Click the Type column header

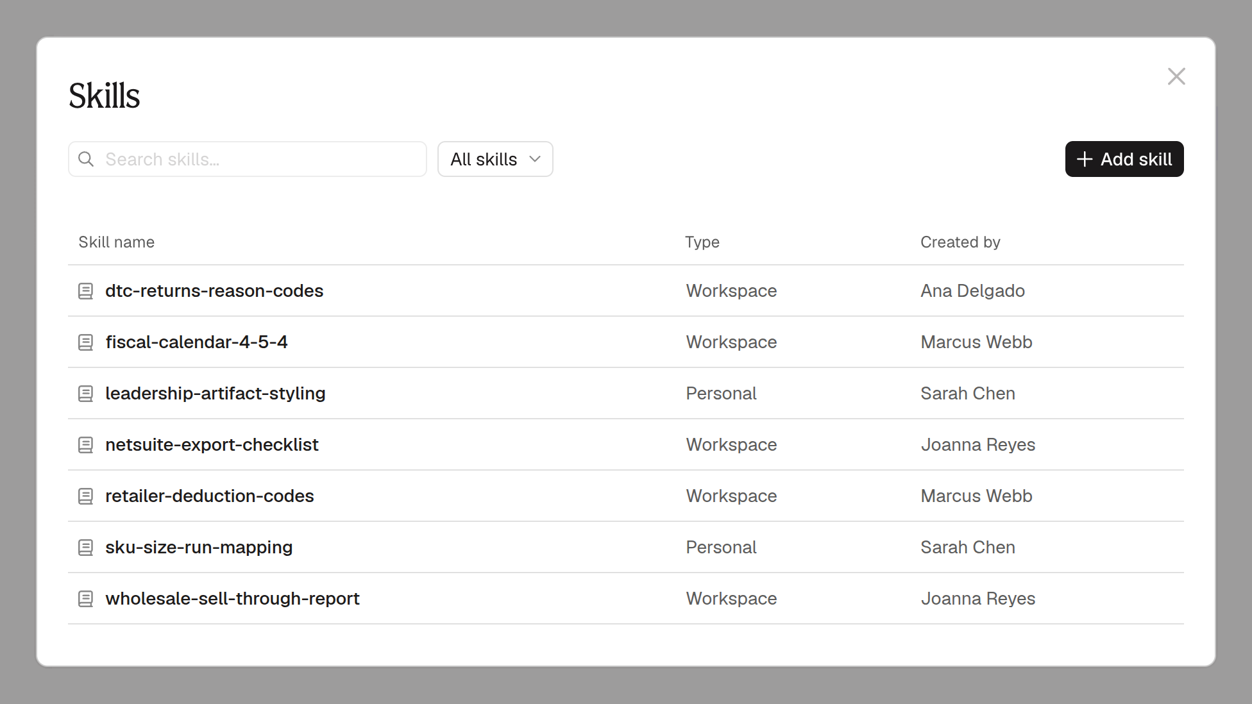[702, 242]
